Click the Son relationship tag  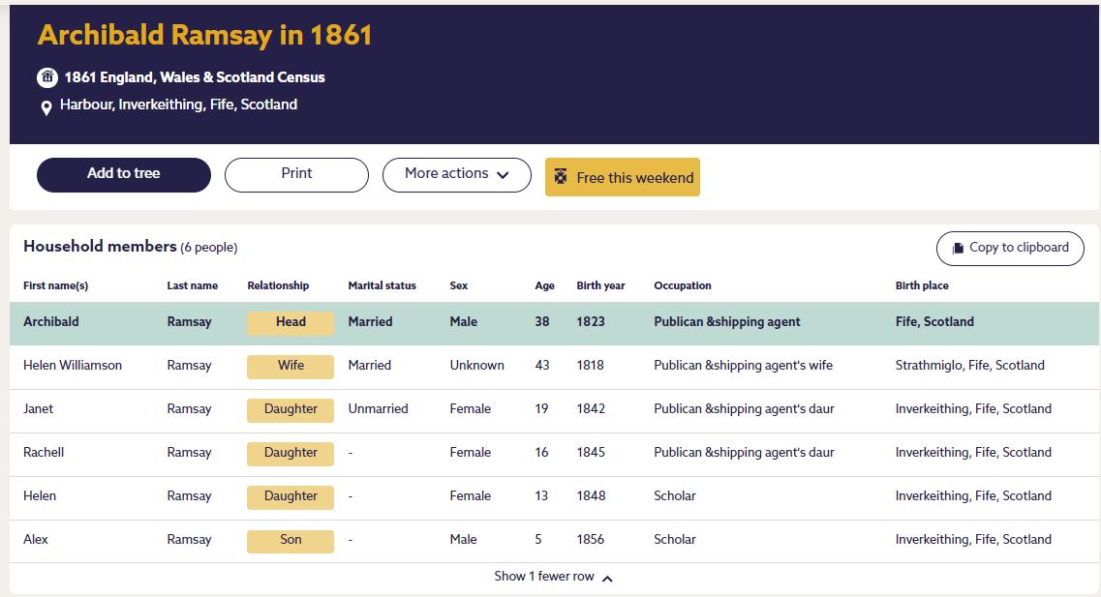[291, 540]
